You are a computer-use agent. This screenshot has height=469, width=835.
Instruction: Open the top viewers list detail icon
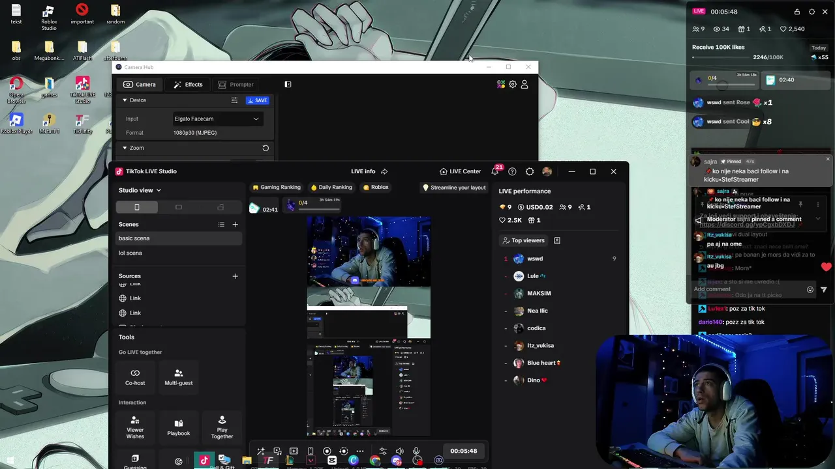coord(556,240)
